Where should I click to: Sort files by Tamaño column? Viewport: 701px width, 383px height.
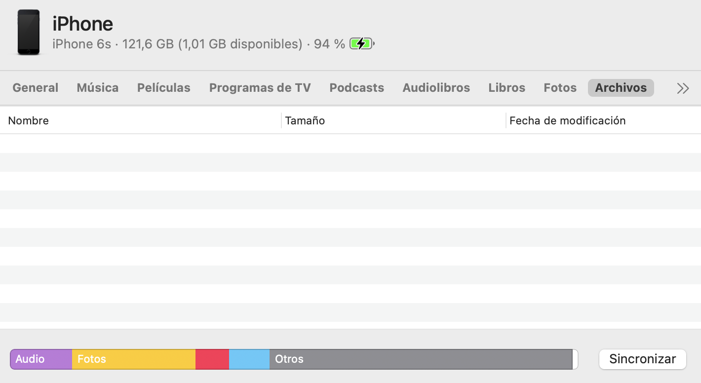click(x=305, y=120)
